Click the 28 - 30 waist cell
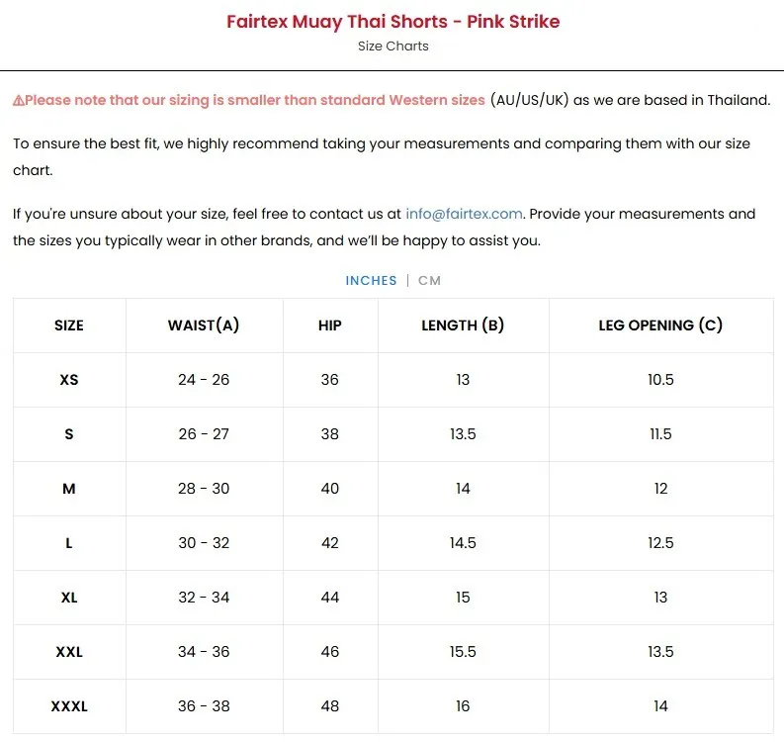The image size is (784, 742). (204, 489)
